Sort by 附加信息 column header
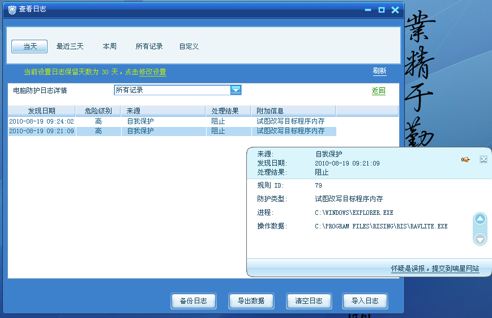Screen dimensions: 492x318 293,111
